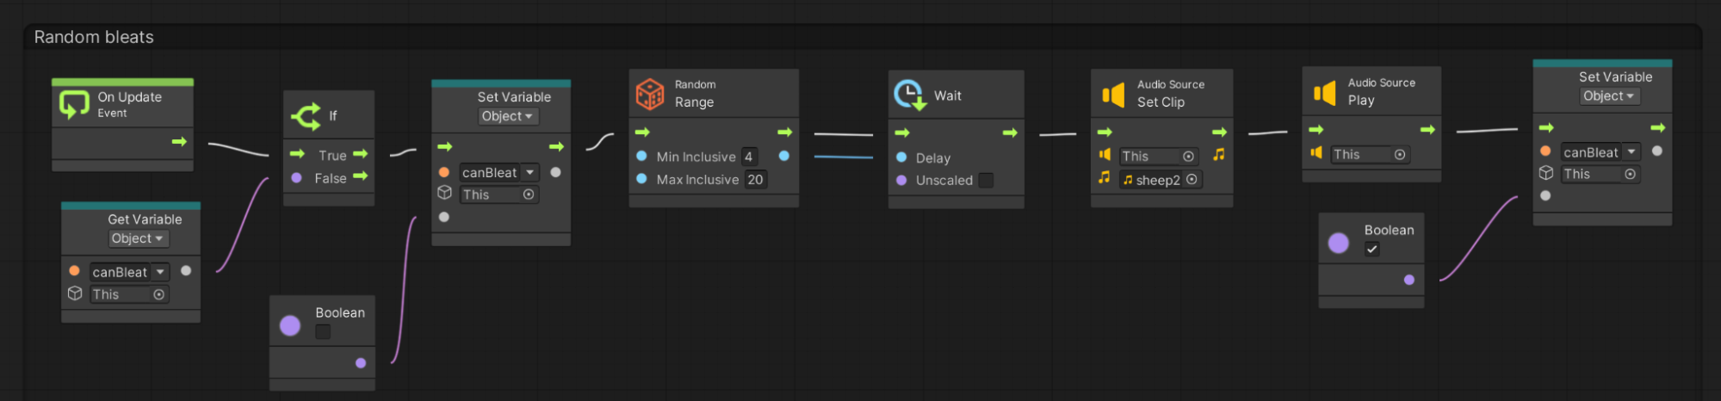The height and width of the screenshot is (401, 1721).
Task: Expand canBleat name dropdown in Get Variable
Action: click(x=160, y=272)
